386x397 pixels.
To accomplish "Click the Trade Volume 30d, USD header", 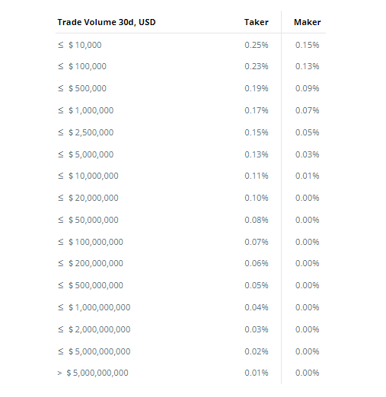I will click(107, 22).
